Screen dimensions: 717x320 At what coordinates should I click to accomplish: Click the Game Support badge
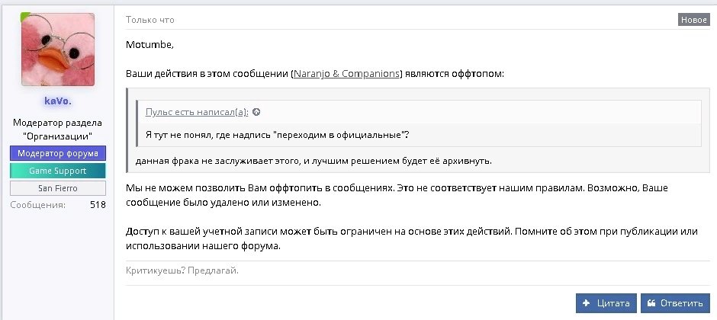tap(58, 171)
